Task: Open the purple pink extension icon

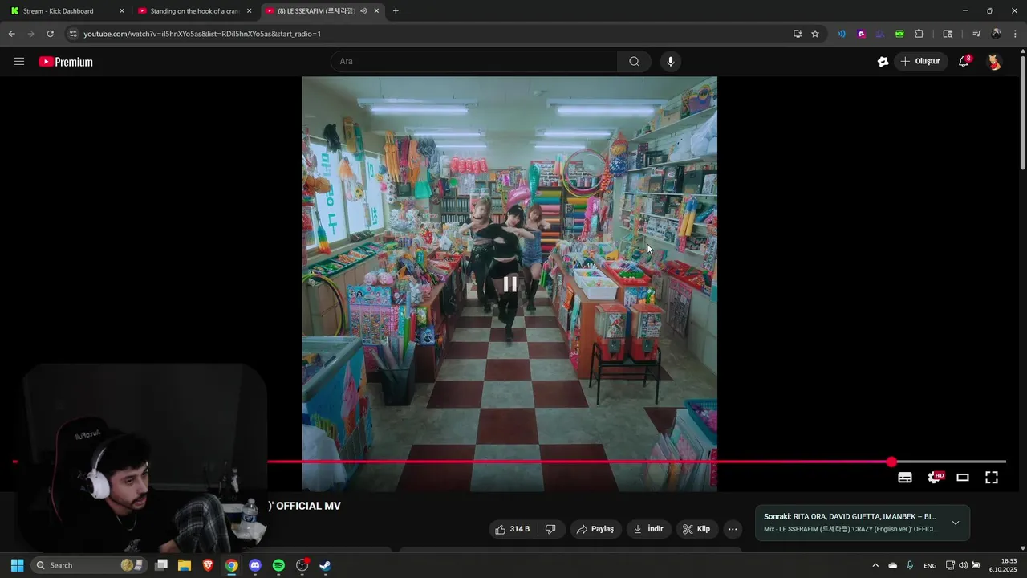Action: (x=861, y=34)
